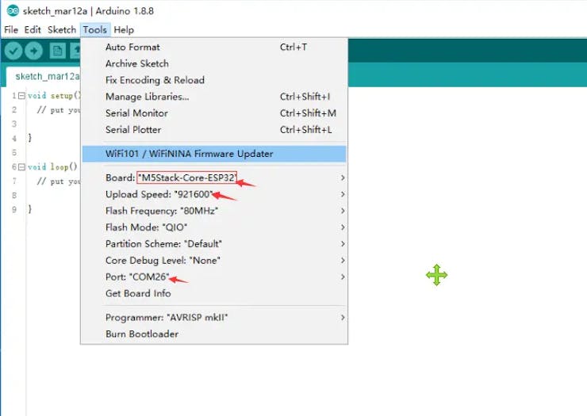The image size is (587, 416).
Task: Click the closing brace on line 4
Action: click(x=30, y=138)
